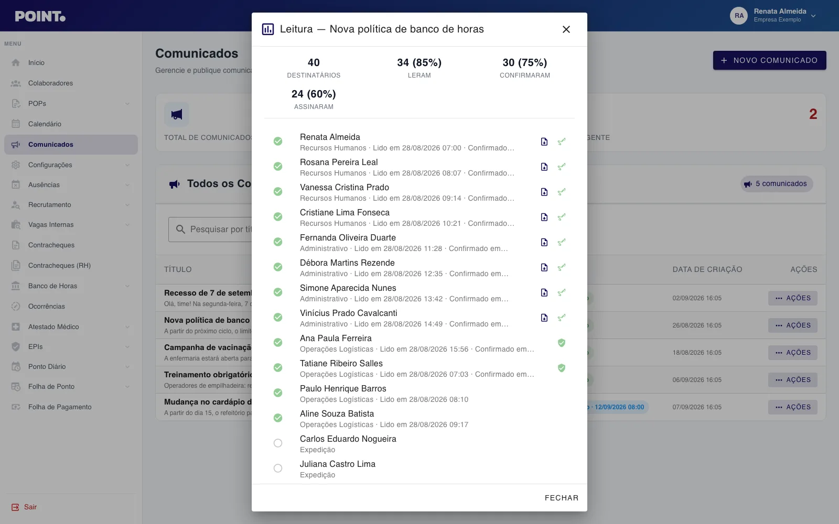
Task: Expand the Vagas Internas sidebar menu
Action: click(x=71, y=225)
